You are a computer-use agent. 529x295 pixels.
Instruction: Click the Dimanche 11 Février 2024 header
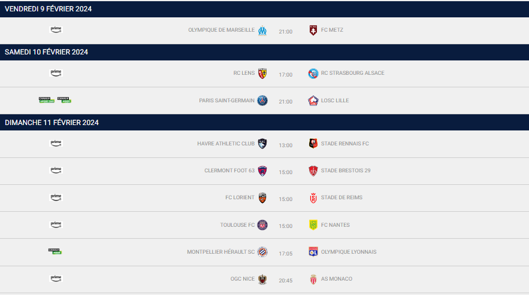coord(52,123)
